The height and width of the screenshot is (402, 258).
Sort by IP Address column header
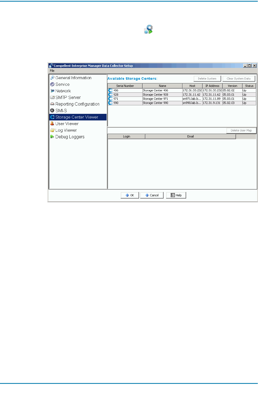(212, 86)
